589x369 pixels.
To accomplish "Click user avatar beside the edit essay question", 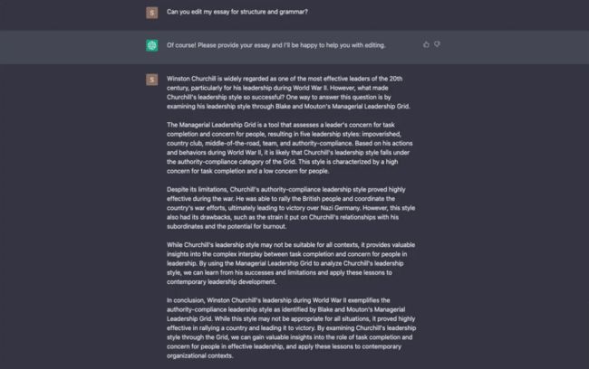I will [151, 13].
